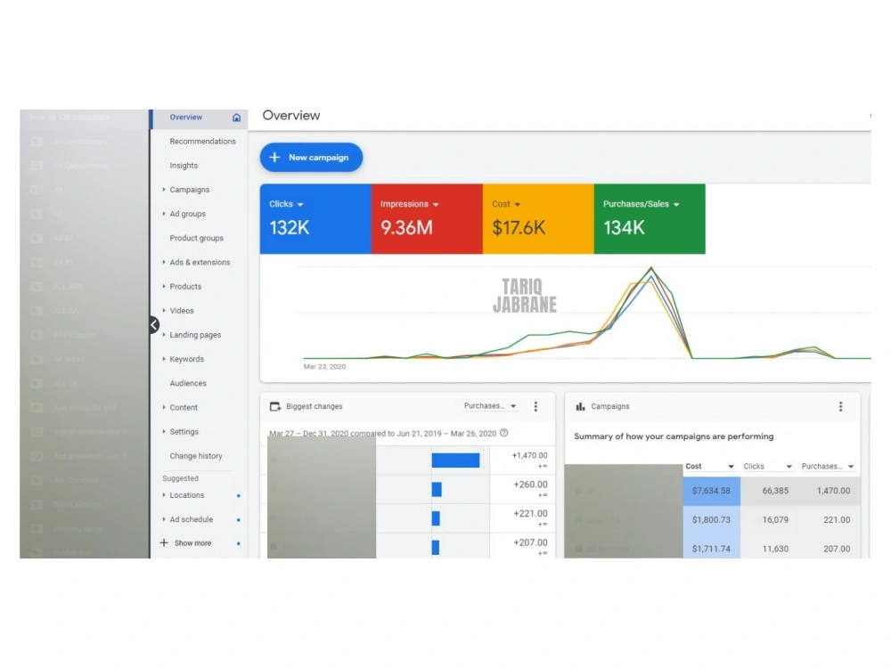Collapse the sidebar with the arrow handle
The width and height of the screenshot is (891, 668).
[154, 325]
